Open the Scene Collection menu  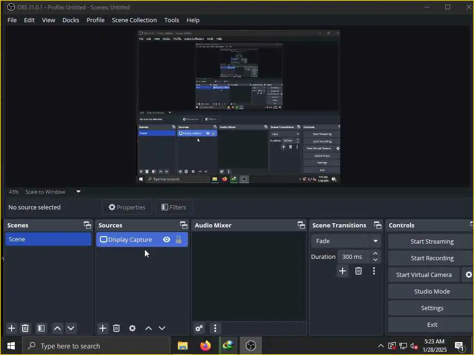134,20
